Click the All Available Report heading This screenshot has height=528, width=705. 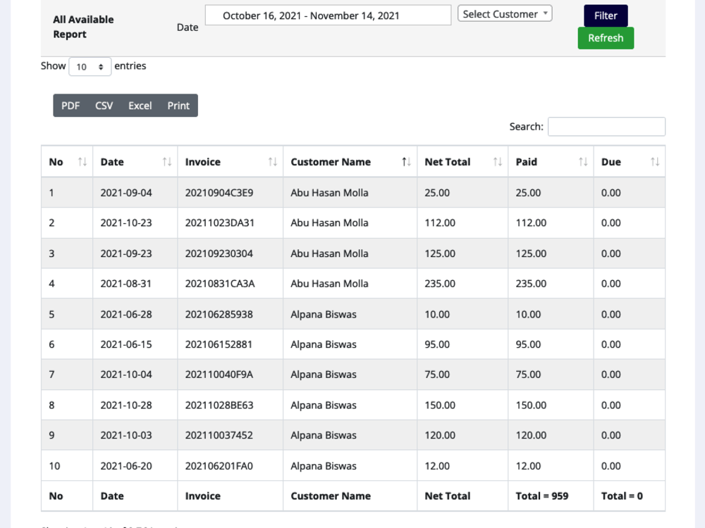coord(83,27)
